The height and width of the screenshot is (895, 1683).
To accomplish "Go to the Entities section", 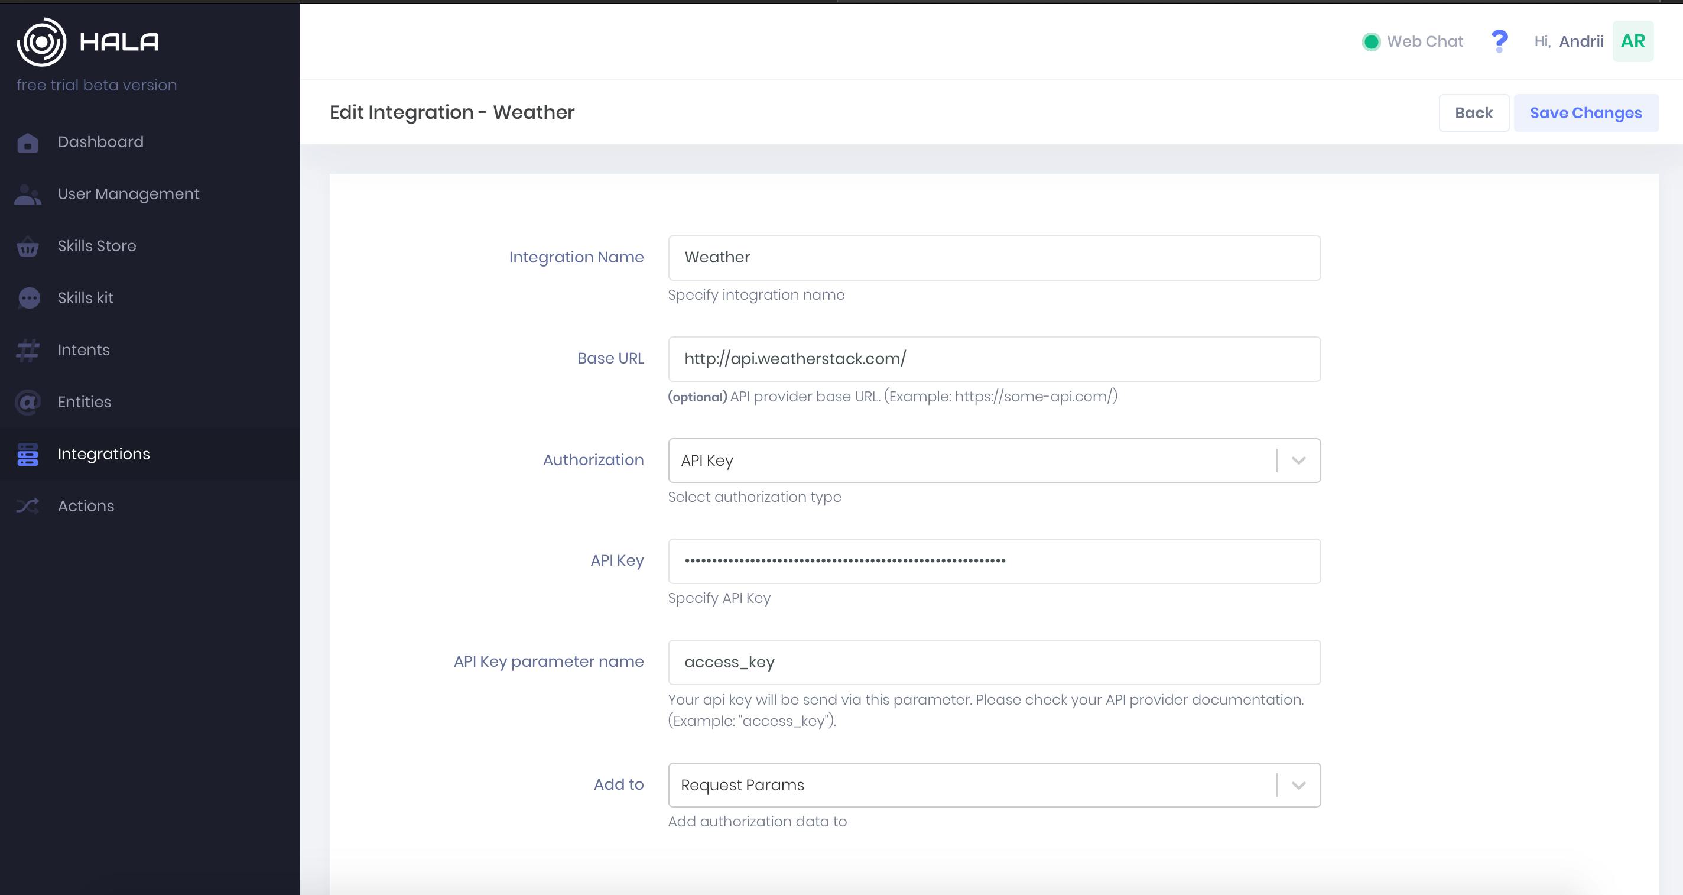I will [x=85, y=402].
